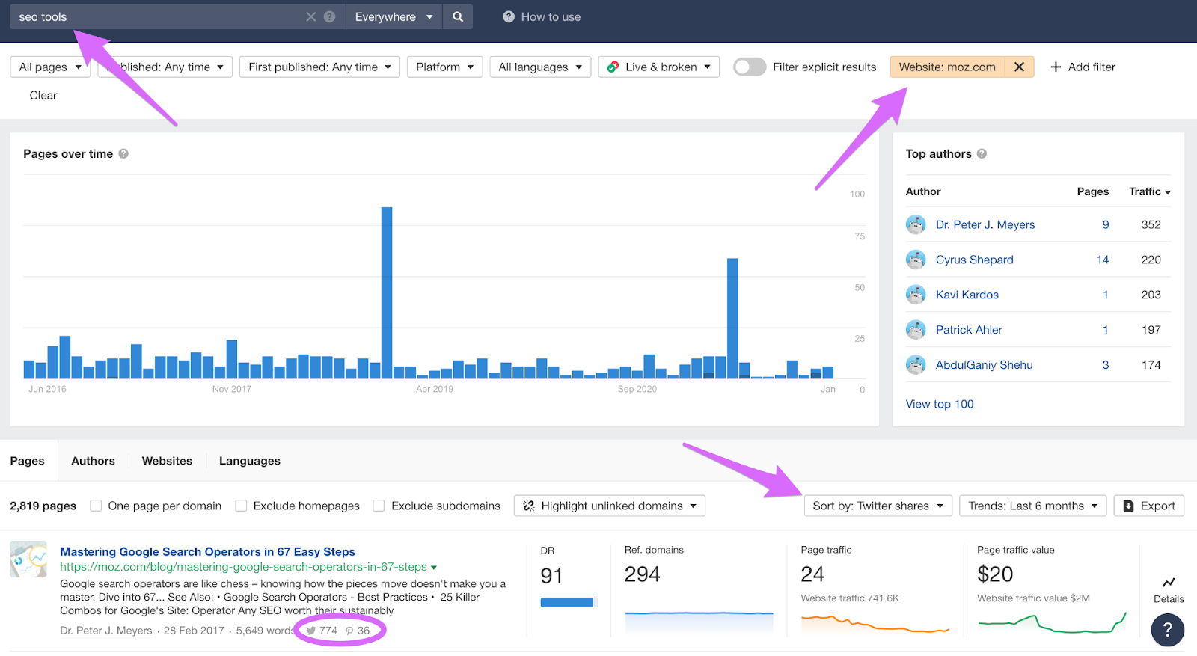
Task: Click Dr. Peter J. Meyers in Top authors
Action: tap(985, 224)
